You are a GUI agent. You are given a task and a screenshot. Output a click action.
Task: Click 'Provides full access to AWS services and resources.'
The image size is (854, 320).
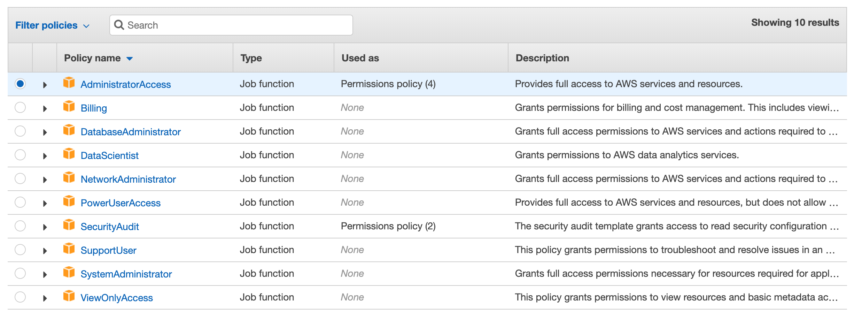629,84
